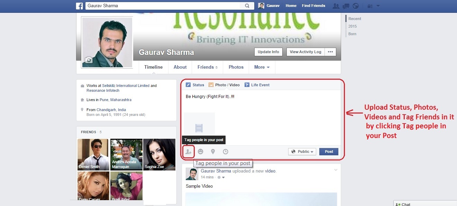This screenshot has height=206, width=457.
Task: Click the blue Post button
Action: [329, 151]
